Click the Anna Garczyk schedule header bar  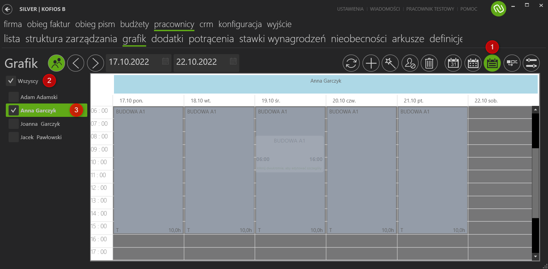[x=326, y=84]
